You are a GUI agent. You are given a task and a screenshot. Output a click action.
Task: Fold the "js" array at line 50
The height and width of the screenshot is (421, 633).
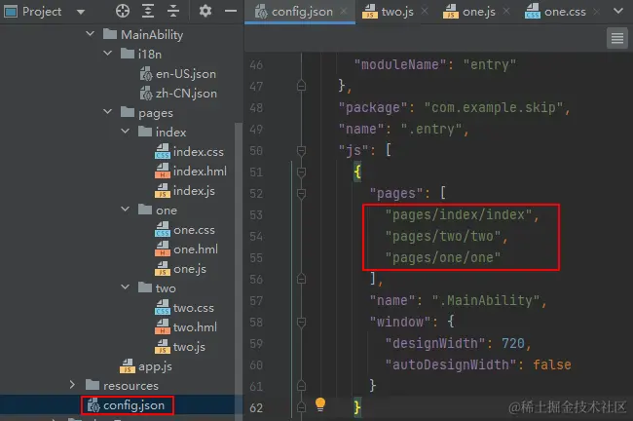[x=301, y=151]
